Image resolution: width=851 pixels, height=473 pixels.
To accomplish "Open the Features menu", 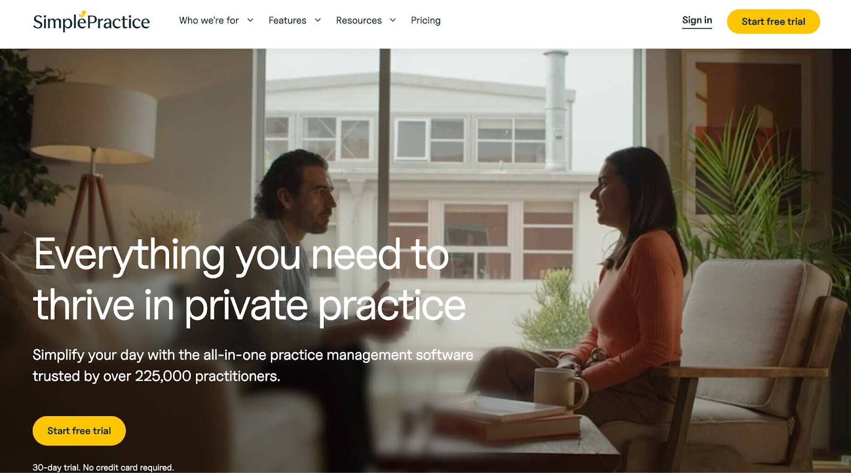I will (x=287, y=20).
